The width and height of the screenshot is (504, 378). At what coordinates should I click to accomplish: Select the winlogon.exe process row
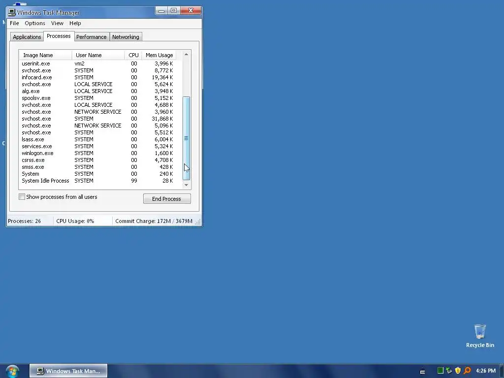(97, 154)
